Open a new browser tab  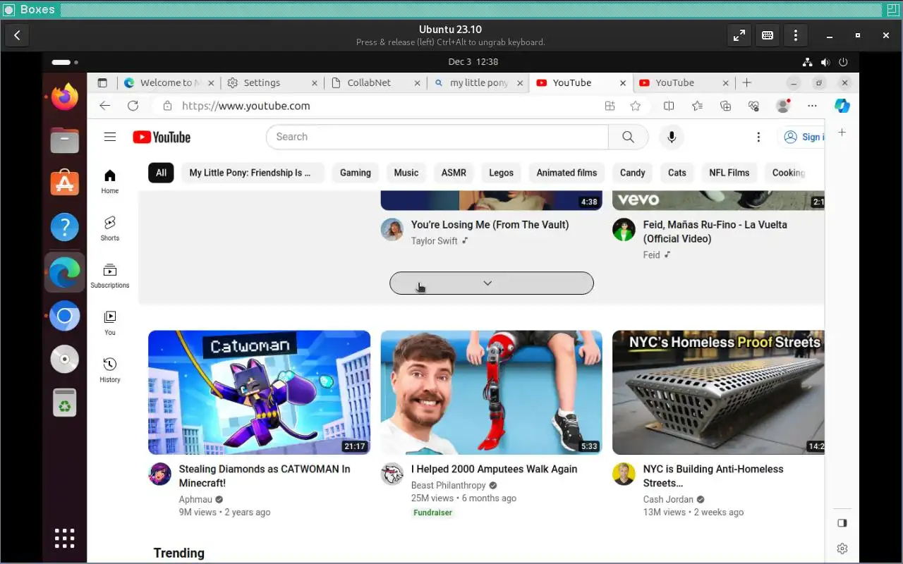point(746,82)
